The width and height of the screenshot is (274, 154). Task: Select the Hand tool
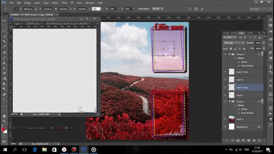coord(4,116)
